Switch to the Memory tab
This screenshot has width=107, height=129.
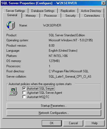pos(31,16)
